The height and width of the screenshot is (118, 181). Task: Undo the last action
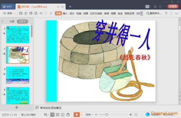coord(41,13)
